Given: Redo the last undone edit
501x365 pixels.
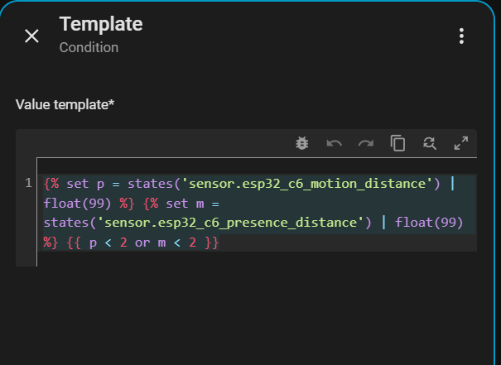Looking at the screenshot, I should [366, 143].
